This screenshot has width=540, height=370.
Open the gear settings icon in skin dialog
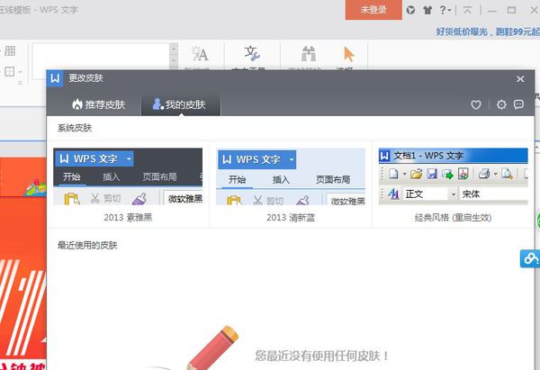point(501,104)
